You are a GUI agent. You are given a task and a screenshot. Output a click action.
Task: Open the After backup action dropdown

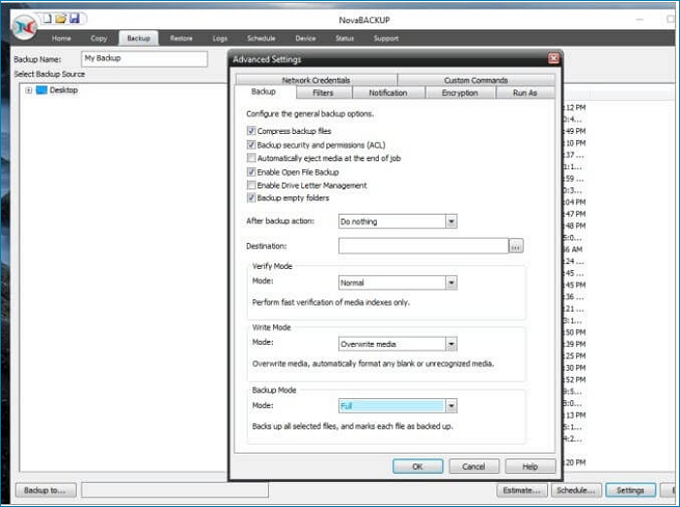(x=451, y=221)
